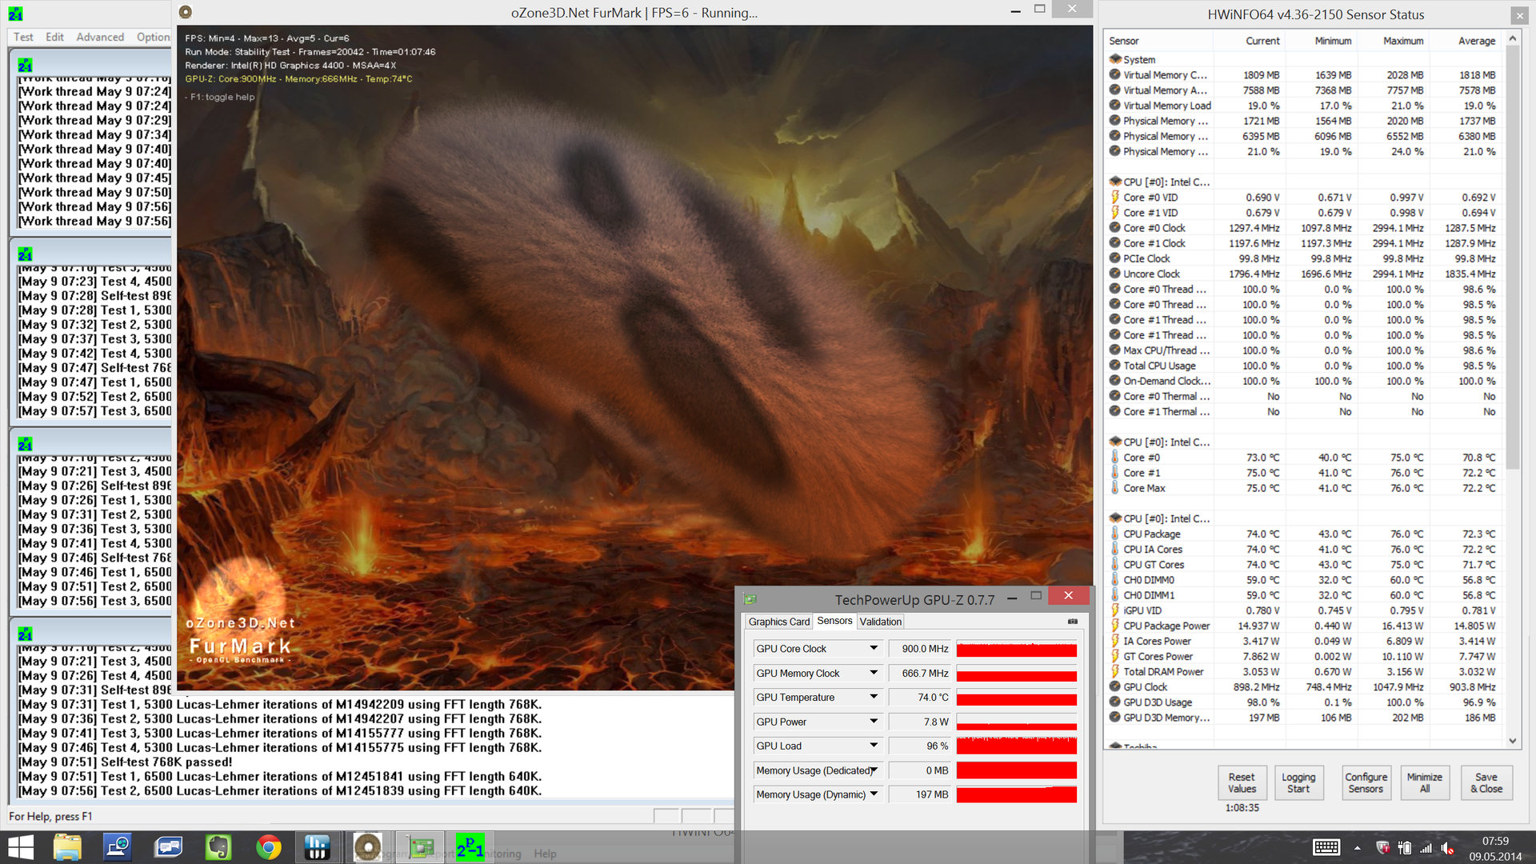Switch to the Prime95 taskbar icon
Viewport: 1536px width, 864px height.
click(470, 847)
